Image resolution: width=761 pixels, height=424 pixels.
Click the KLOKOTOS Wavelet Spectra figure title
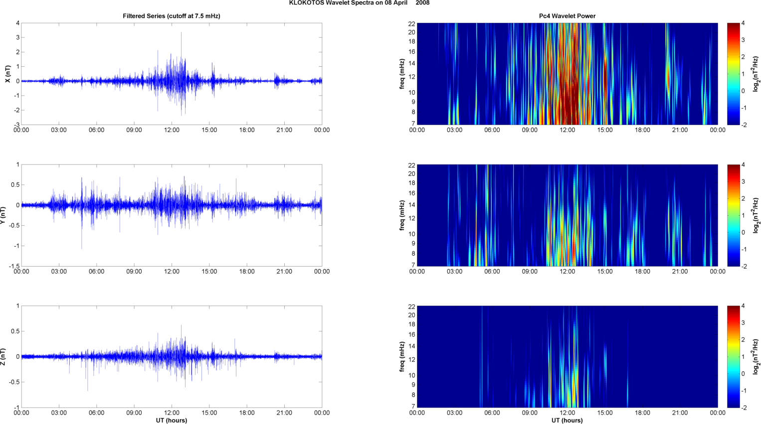coord(359,3)
